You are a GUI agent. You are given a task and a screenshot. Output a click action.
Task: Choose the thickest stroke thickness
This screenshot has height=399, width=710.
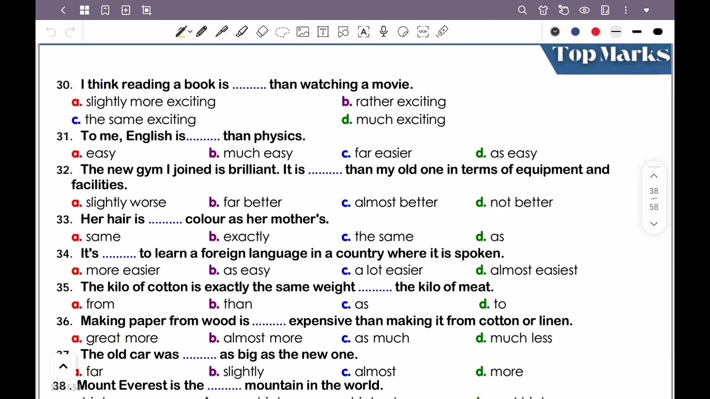point(658,32)
